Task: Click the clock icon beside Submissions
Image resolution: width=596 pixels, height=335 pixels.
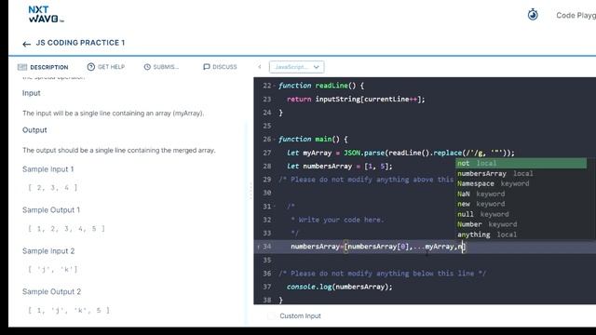Action: point(147,67)
